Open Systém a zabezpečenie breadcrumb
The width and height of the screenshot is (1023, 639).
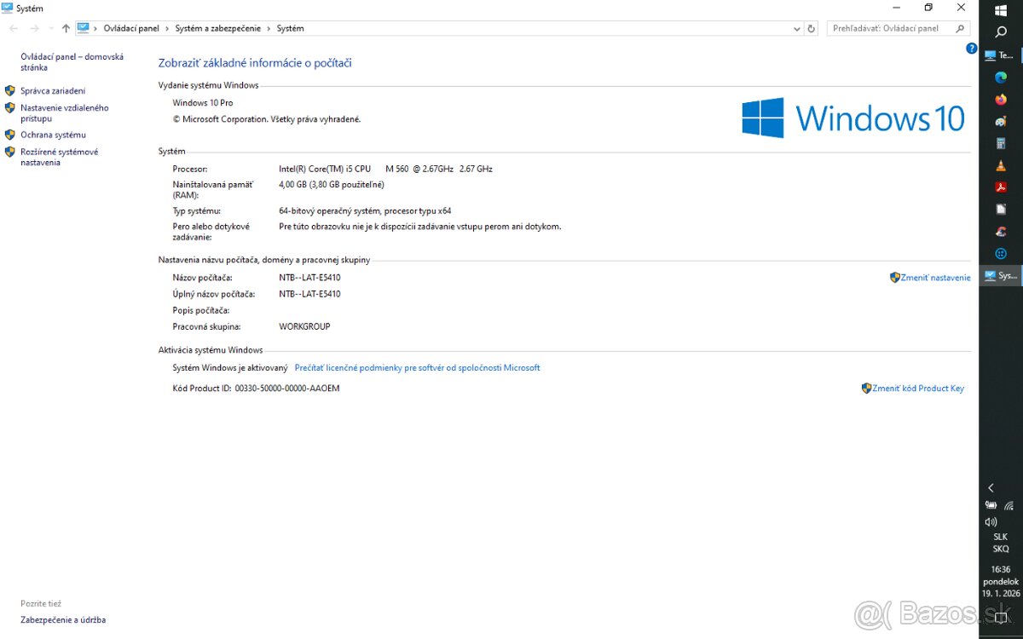point(219,28)
